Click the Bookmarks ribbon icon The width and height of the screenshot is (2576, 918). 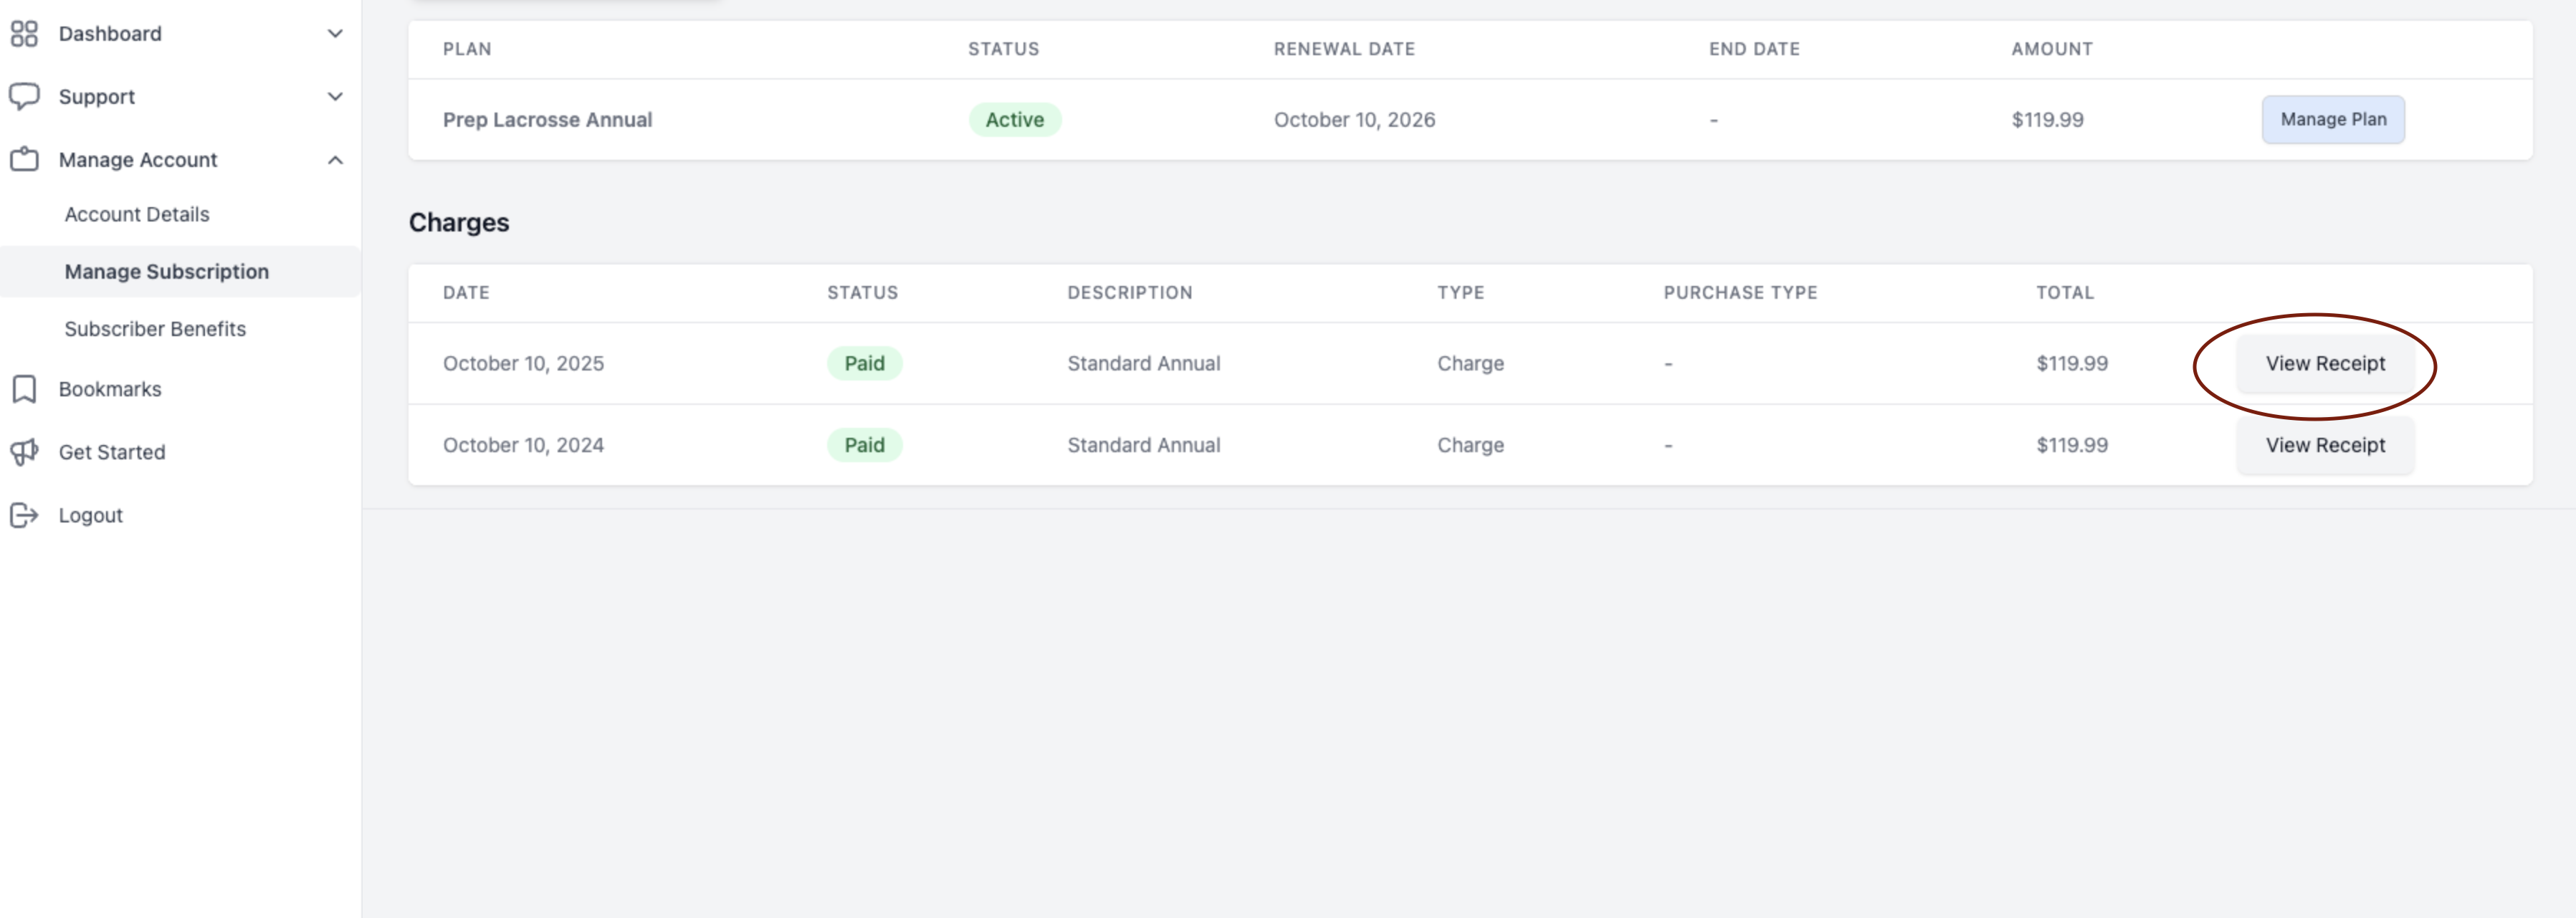(x=24, y=389)
